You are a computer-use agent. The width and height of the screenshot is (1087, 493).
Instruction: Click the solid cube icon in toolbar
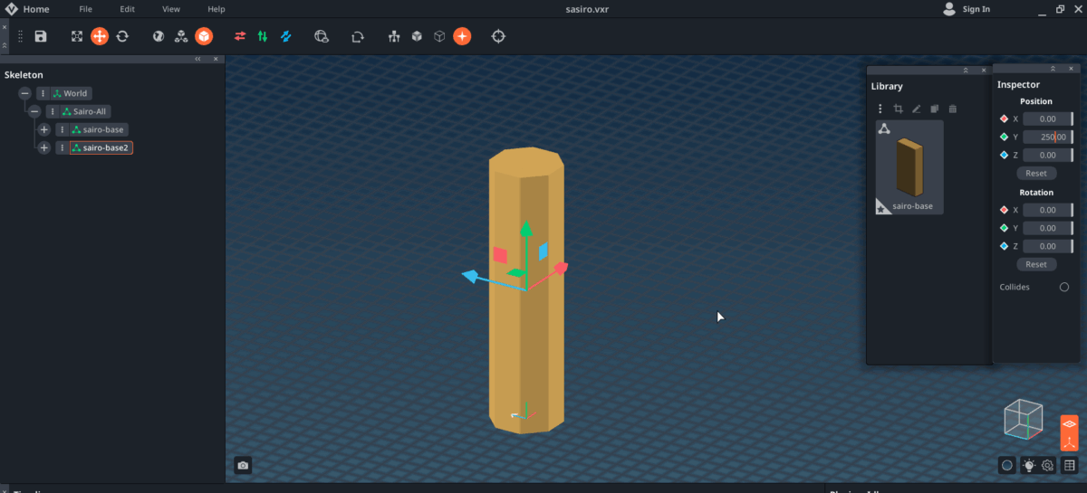(x=417, y=36)
